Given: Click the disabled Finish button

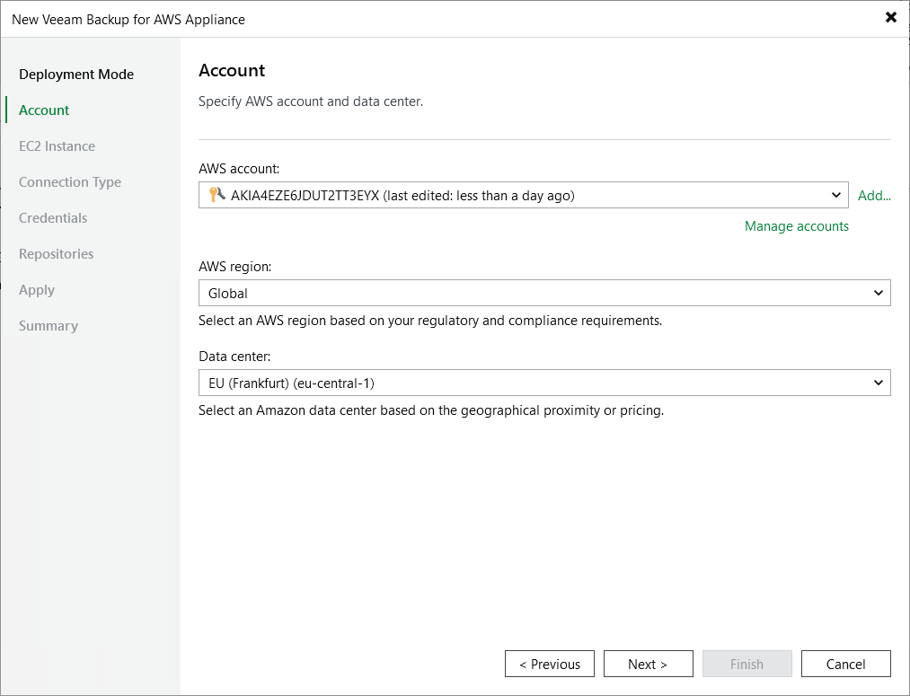Looking at the screenshot, I should point(747,664).
